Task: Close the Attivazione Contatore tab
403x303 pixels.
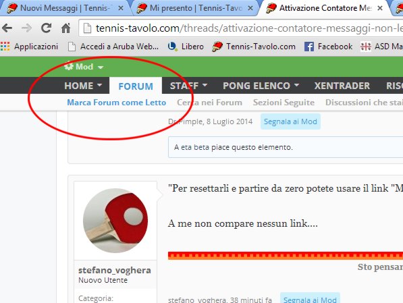Action: (x=379, y=8)
